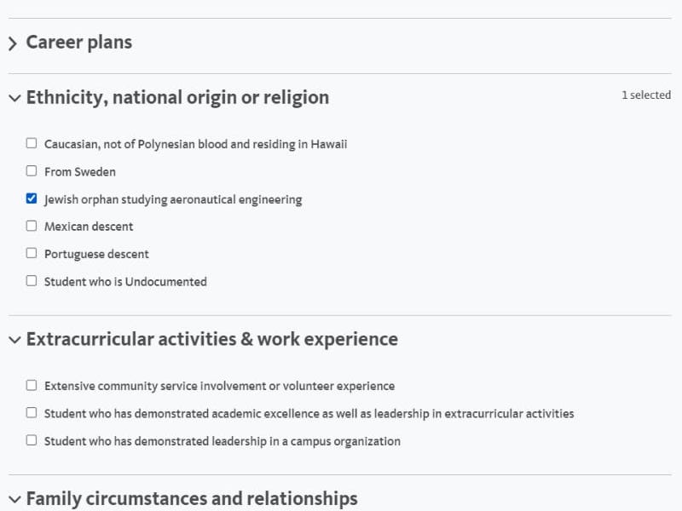The height and width of the screenshot is (511, 682).
Task: Collapse Ethnicity, national origin or religion chevron
Action: pos(14,98)
